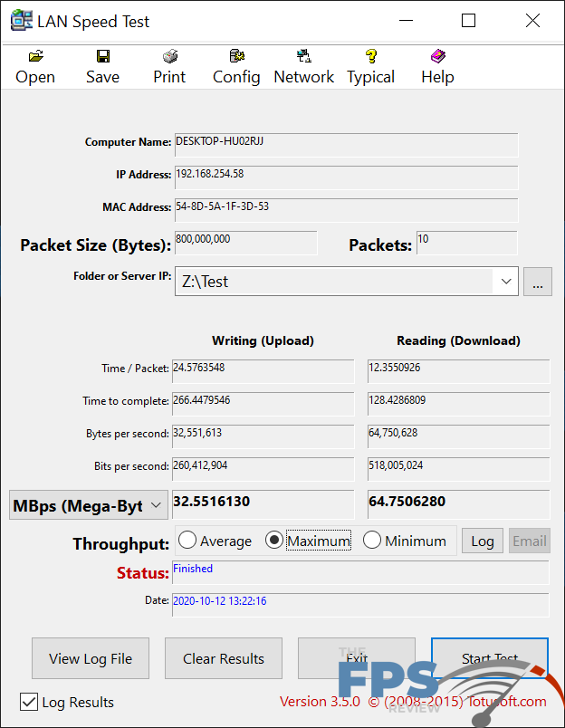Click the Typical question mark icon
The image size is (565, 728).
coord(371,56)
